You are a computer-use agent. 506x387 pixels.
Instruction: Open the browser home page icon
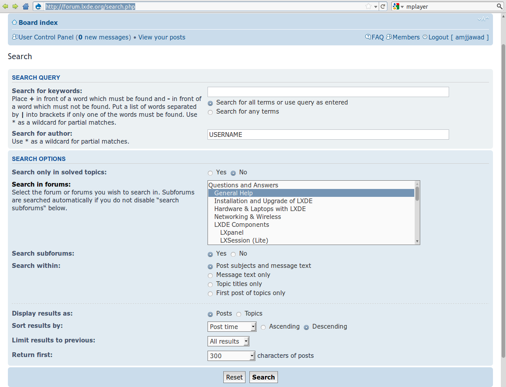[x=26, y=6]
